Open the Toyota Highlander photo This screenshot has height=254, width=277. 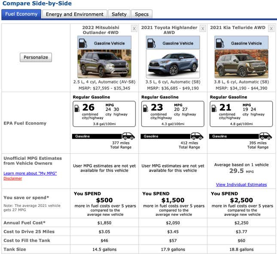[x=173, y=64]
